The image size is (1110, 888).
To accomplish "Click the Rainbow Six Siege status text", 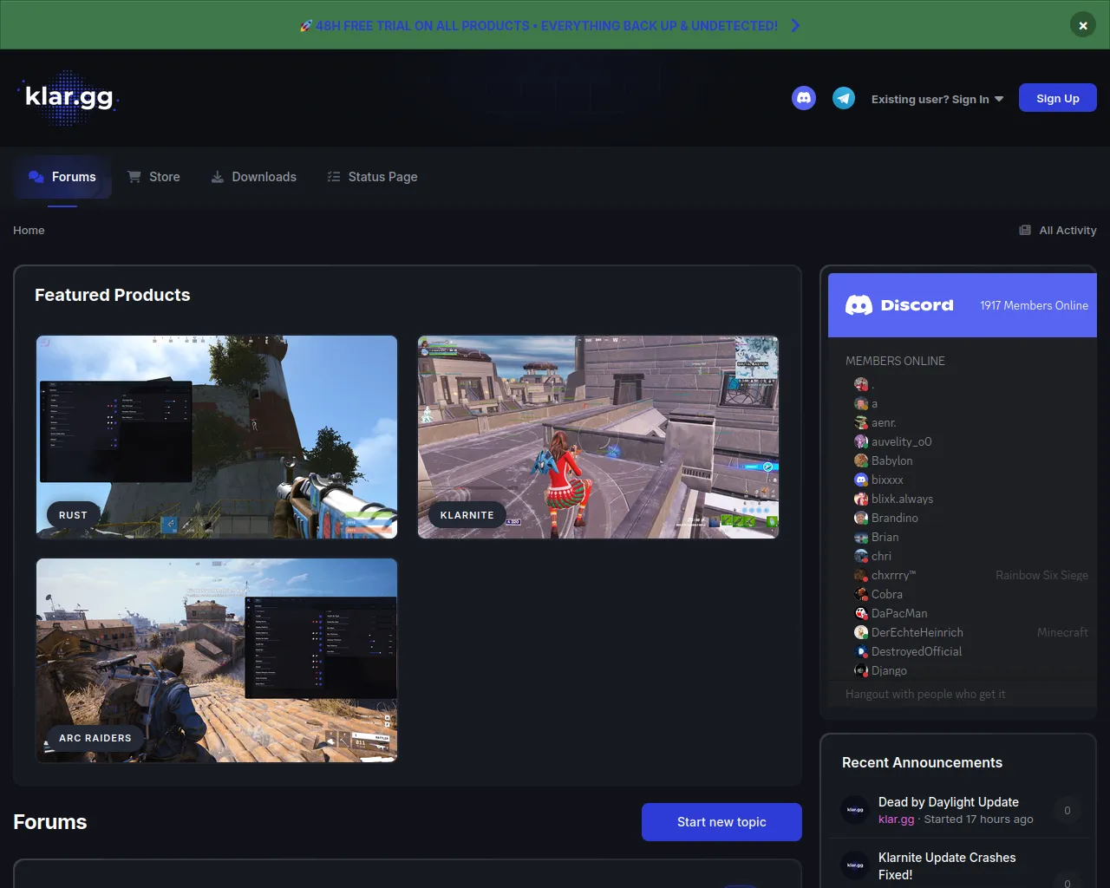I will tap(1041, 575).
